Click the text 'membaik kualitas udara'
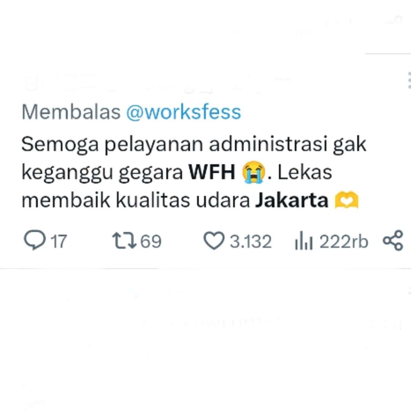 tap(135, 200)
